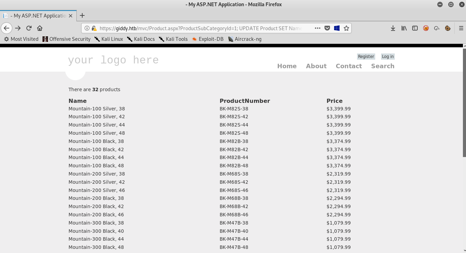Image resolution: width=466 pixels, height=253 pixels.
Task: Click the vertical page scrollbar thumb
Action: coord(464,103)
